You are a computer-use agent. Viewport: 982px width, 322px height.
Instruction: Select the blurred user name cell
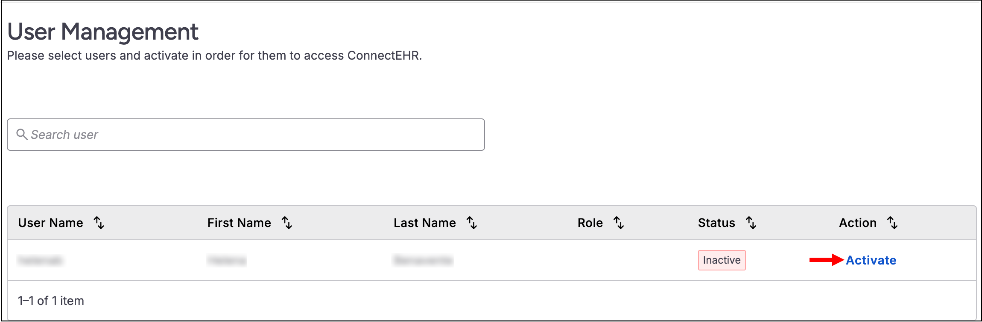pos(41,260)
